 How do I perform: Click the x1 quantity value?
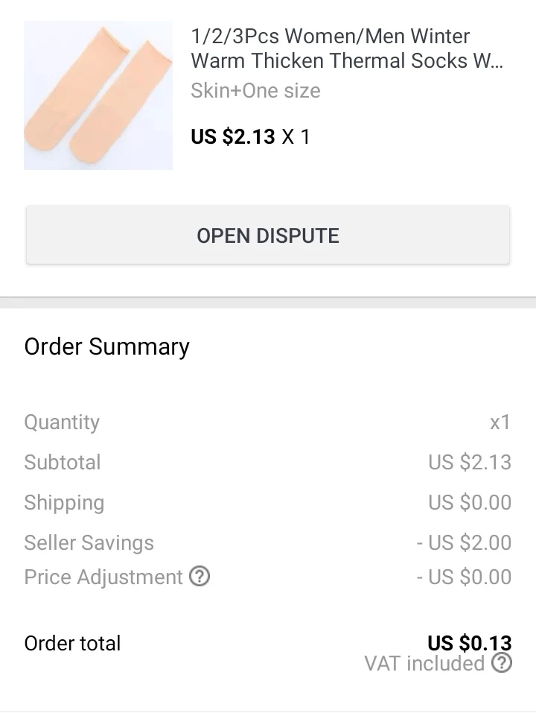[500, 422]
